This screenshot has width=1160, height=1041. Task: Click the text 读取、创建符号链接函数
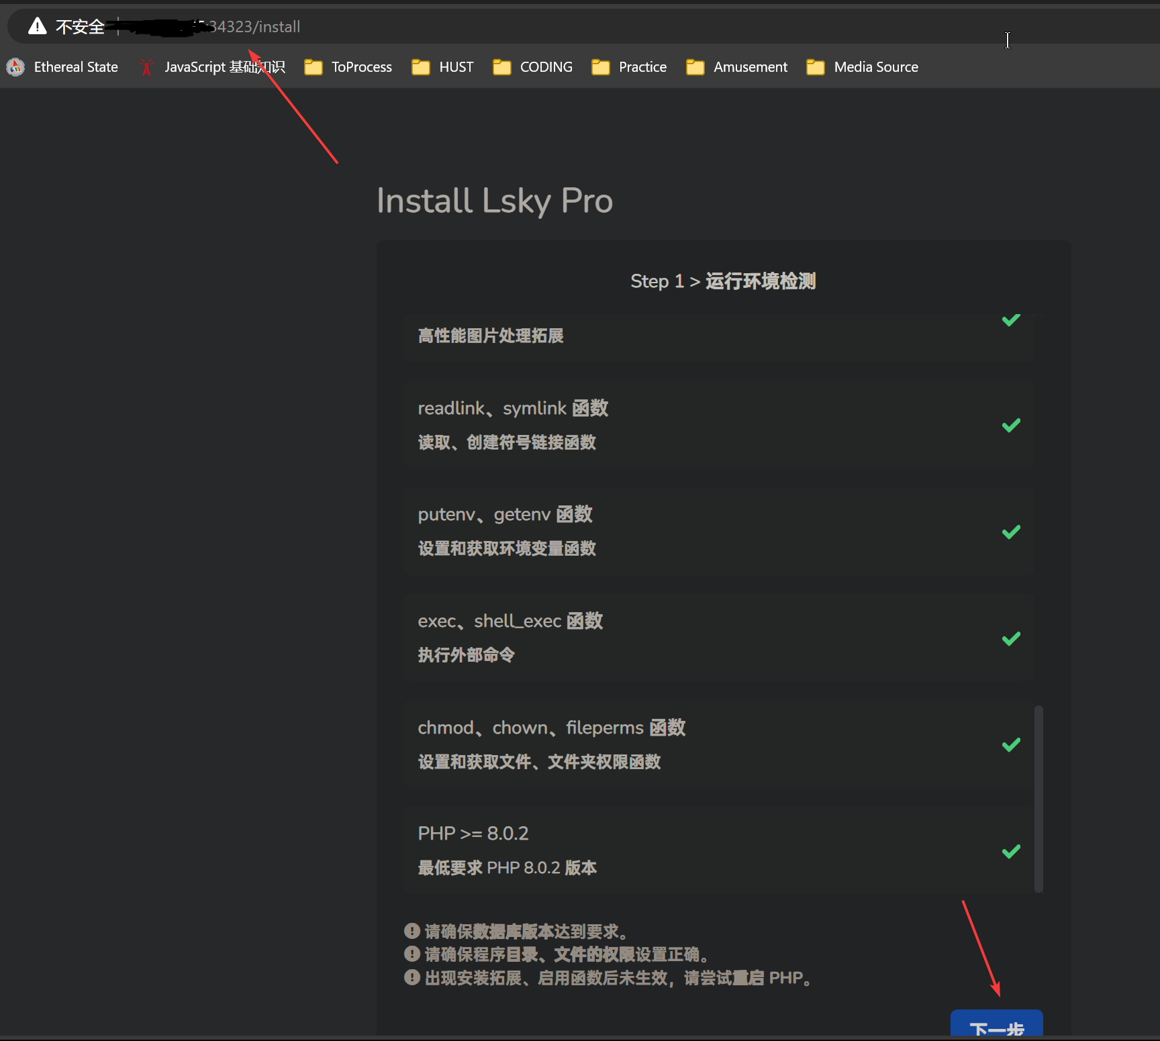pos(507,442)
